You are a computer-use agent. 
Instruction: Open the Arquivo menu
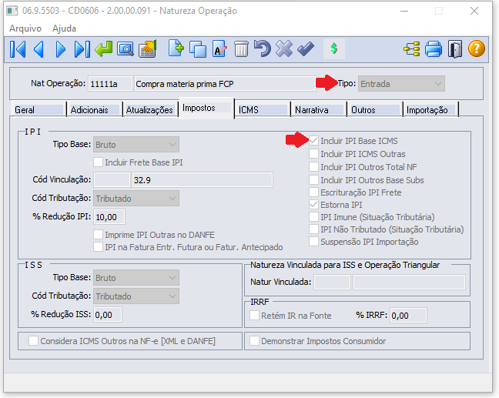tap(25, 28)
